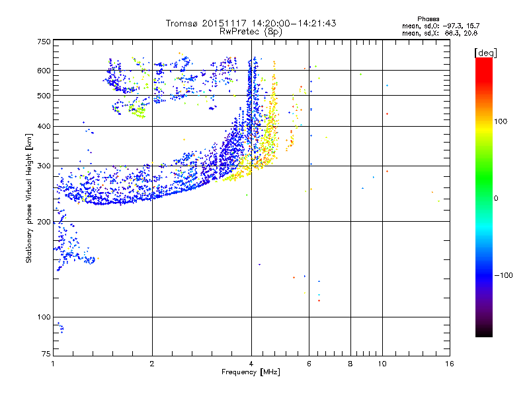Click the "Stationary phase Virtual Height [km]" axis label

28,198
